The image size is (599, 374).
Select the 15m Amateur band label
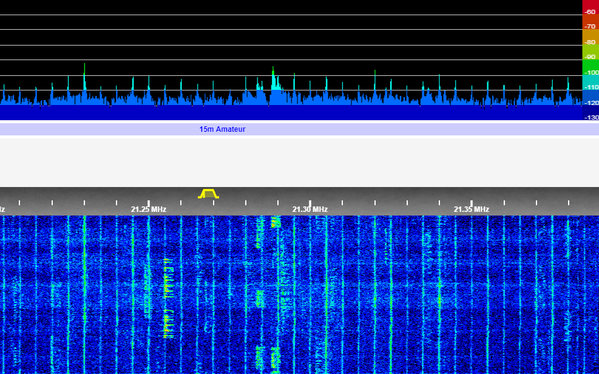[x=222, y=129]
